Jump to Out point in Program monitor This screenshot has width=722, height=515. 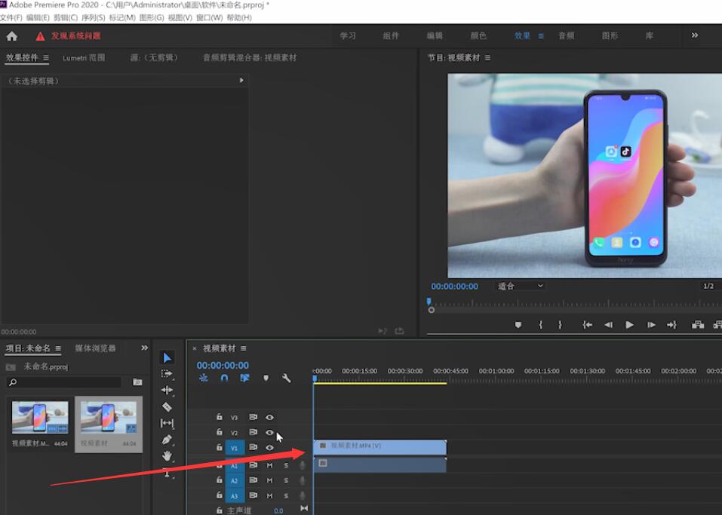(671, 325)
